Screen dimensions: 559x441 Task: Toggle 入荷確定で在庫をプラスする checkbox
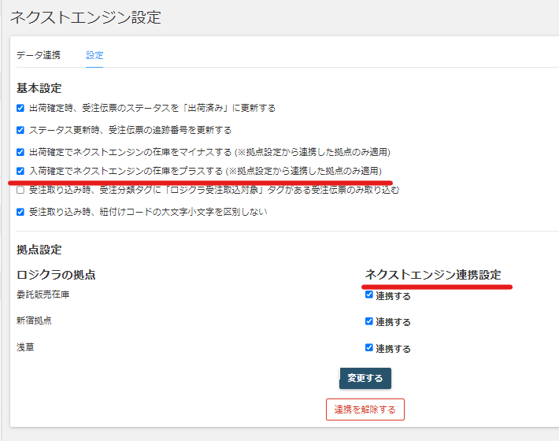click(20, 171)
